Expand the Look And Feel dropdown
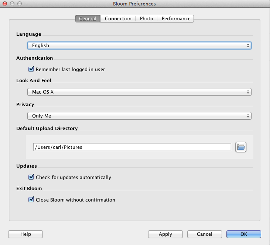 click(139, 92)
